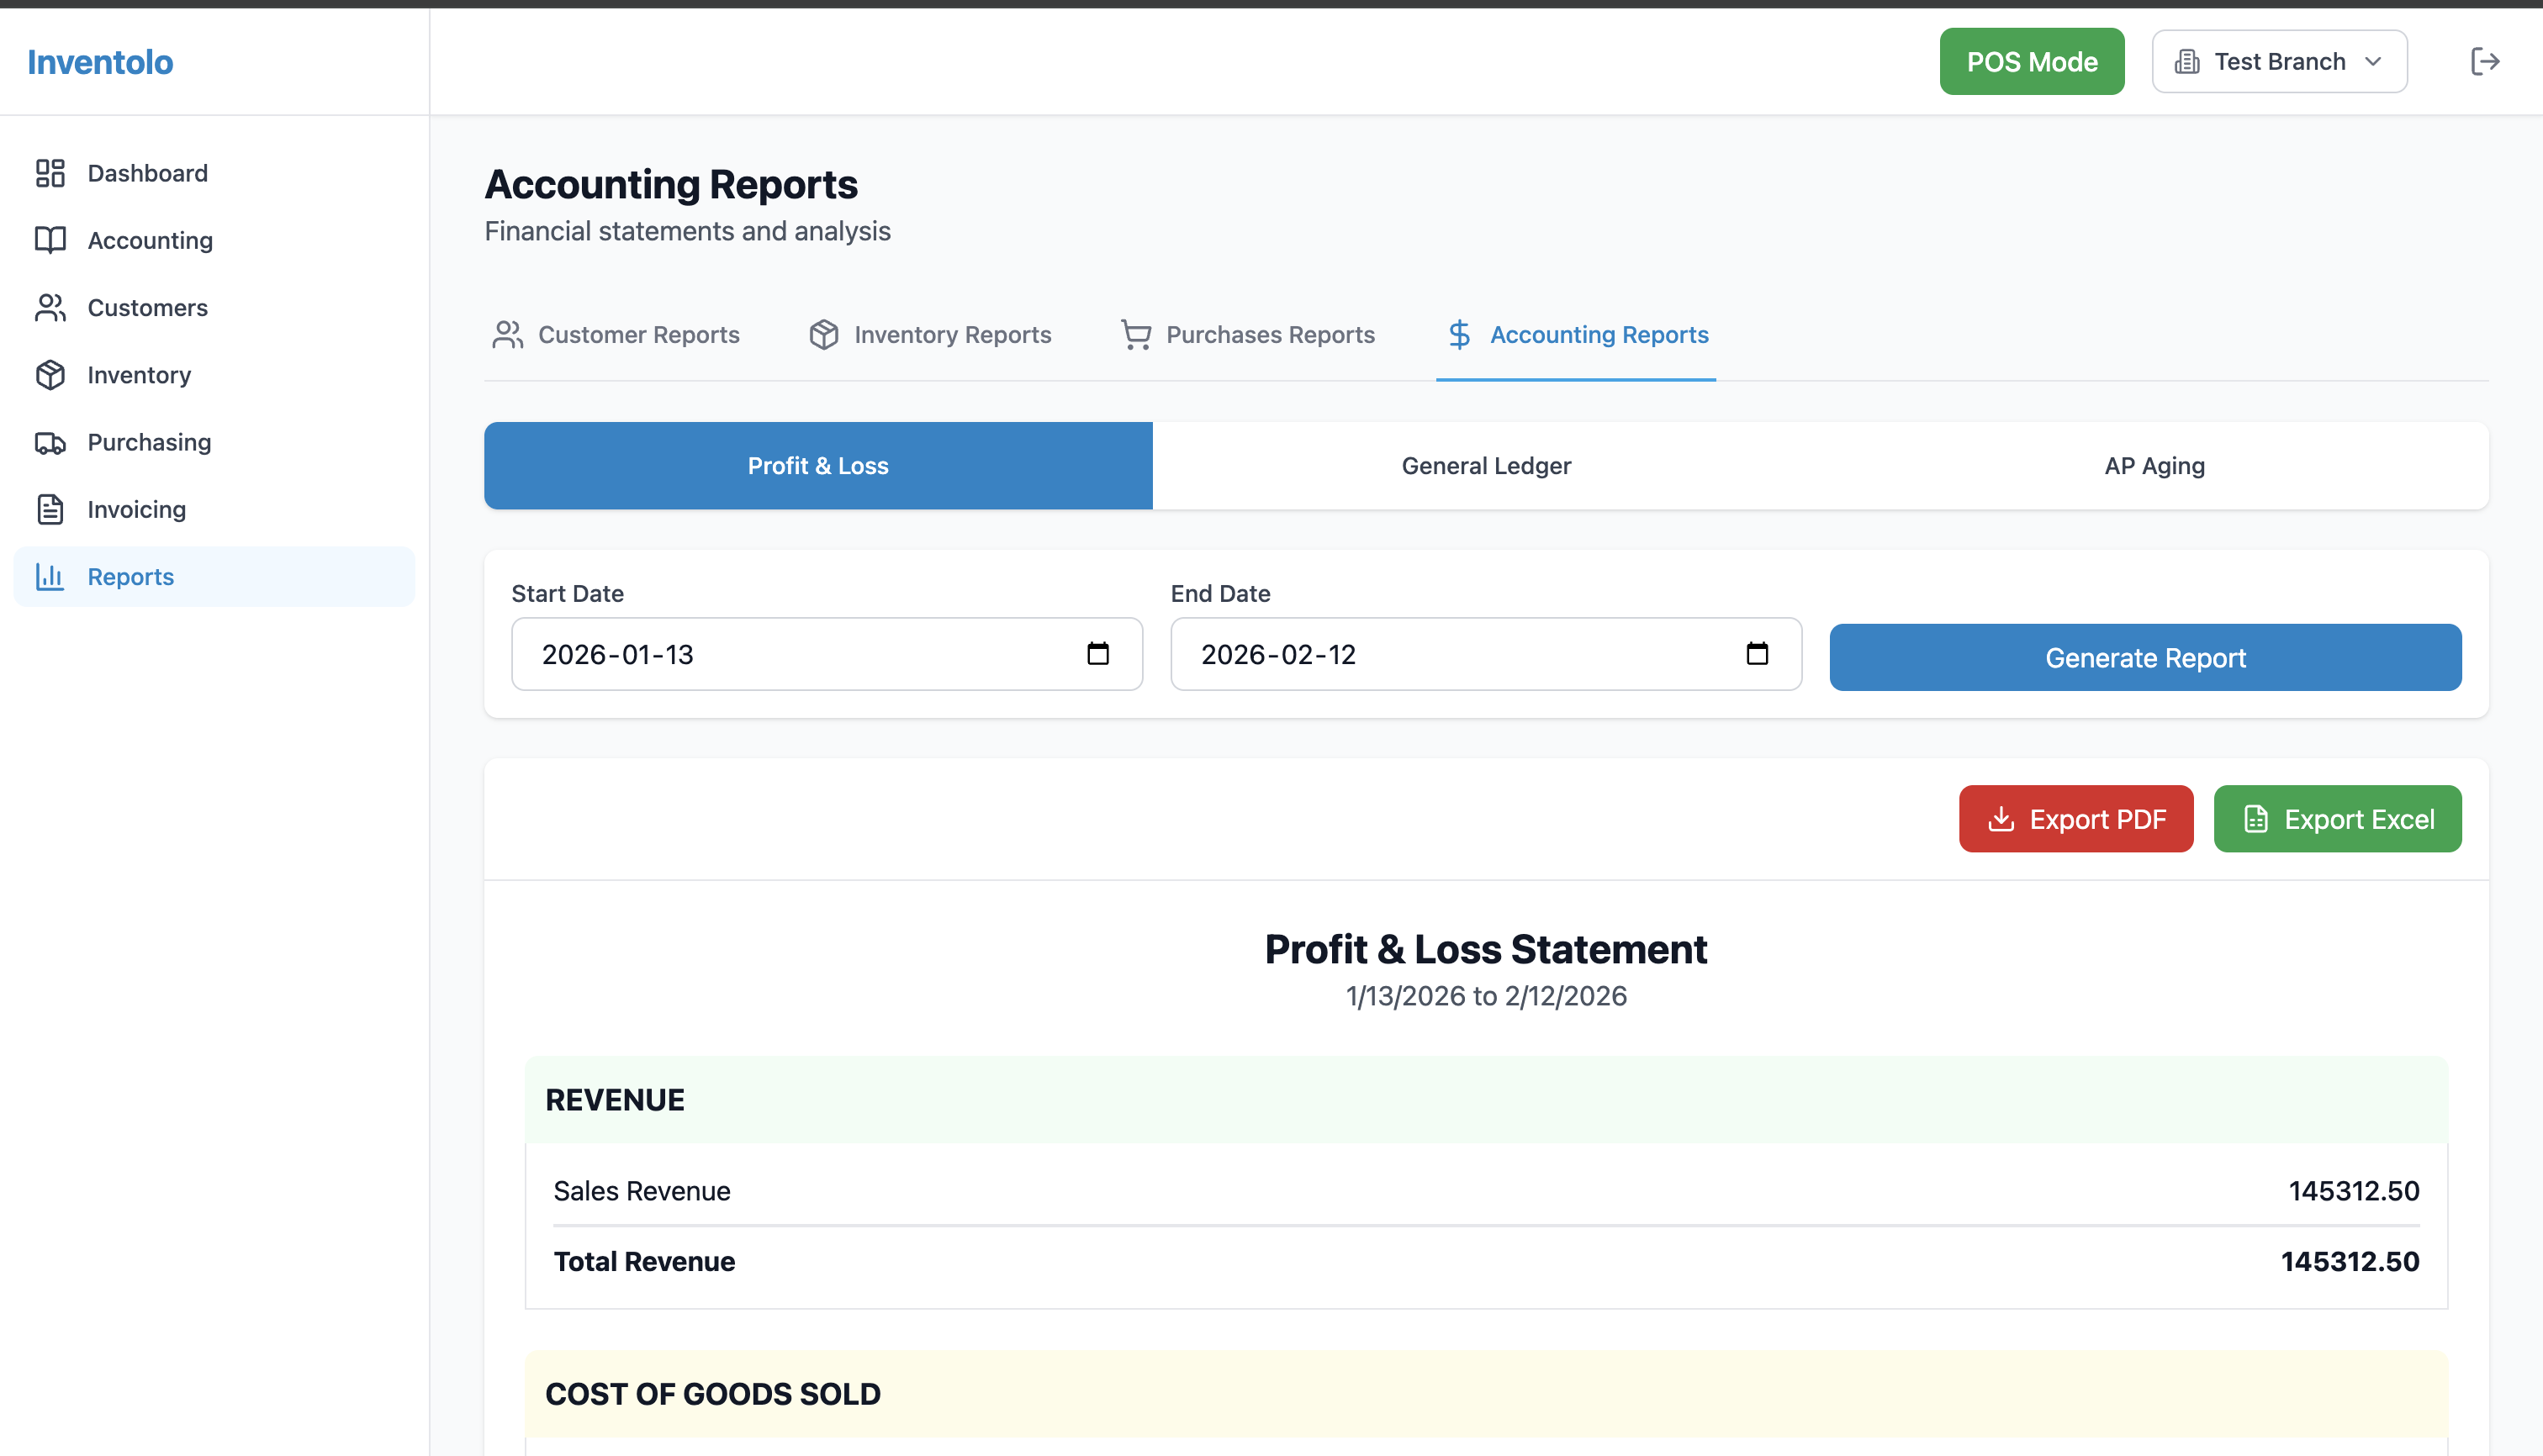Image resolution: width=2543 pixels, height=1456 pixels.
Task: Keep Profit & Loss view selected
Action: pyautogui.click(x=817, y=465)
